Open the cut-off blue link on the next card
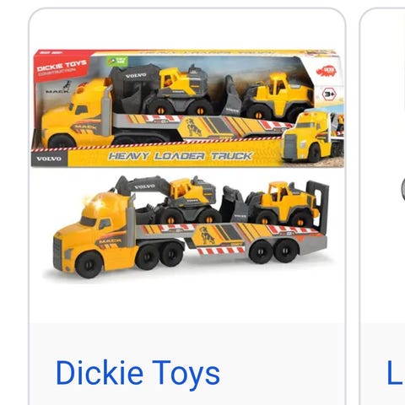 pos(396,372)
